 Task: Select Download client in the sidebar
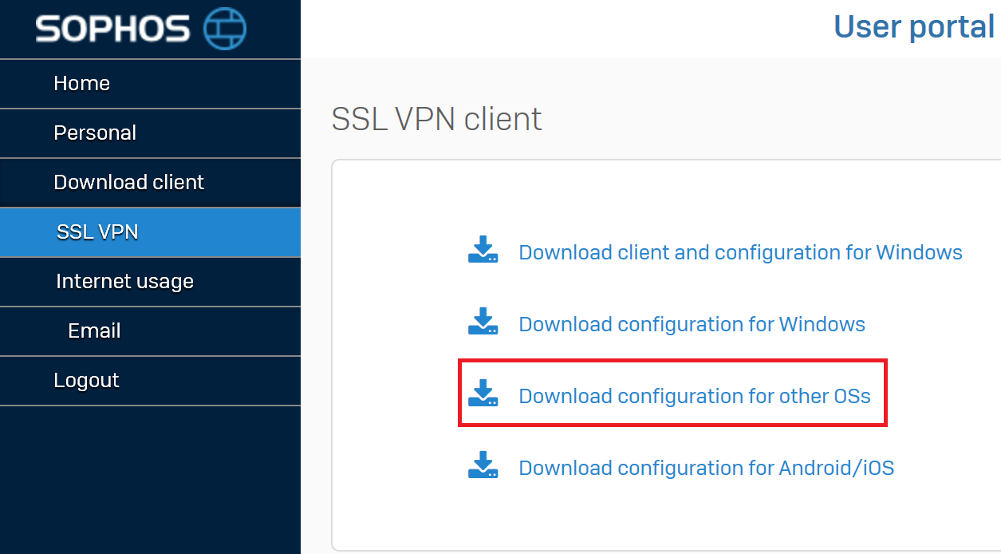pos(128,182)
